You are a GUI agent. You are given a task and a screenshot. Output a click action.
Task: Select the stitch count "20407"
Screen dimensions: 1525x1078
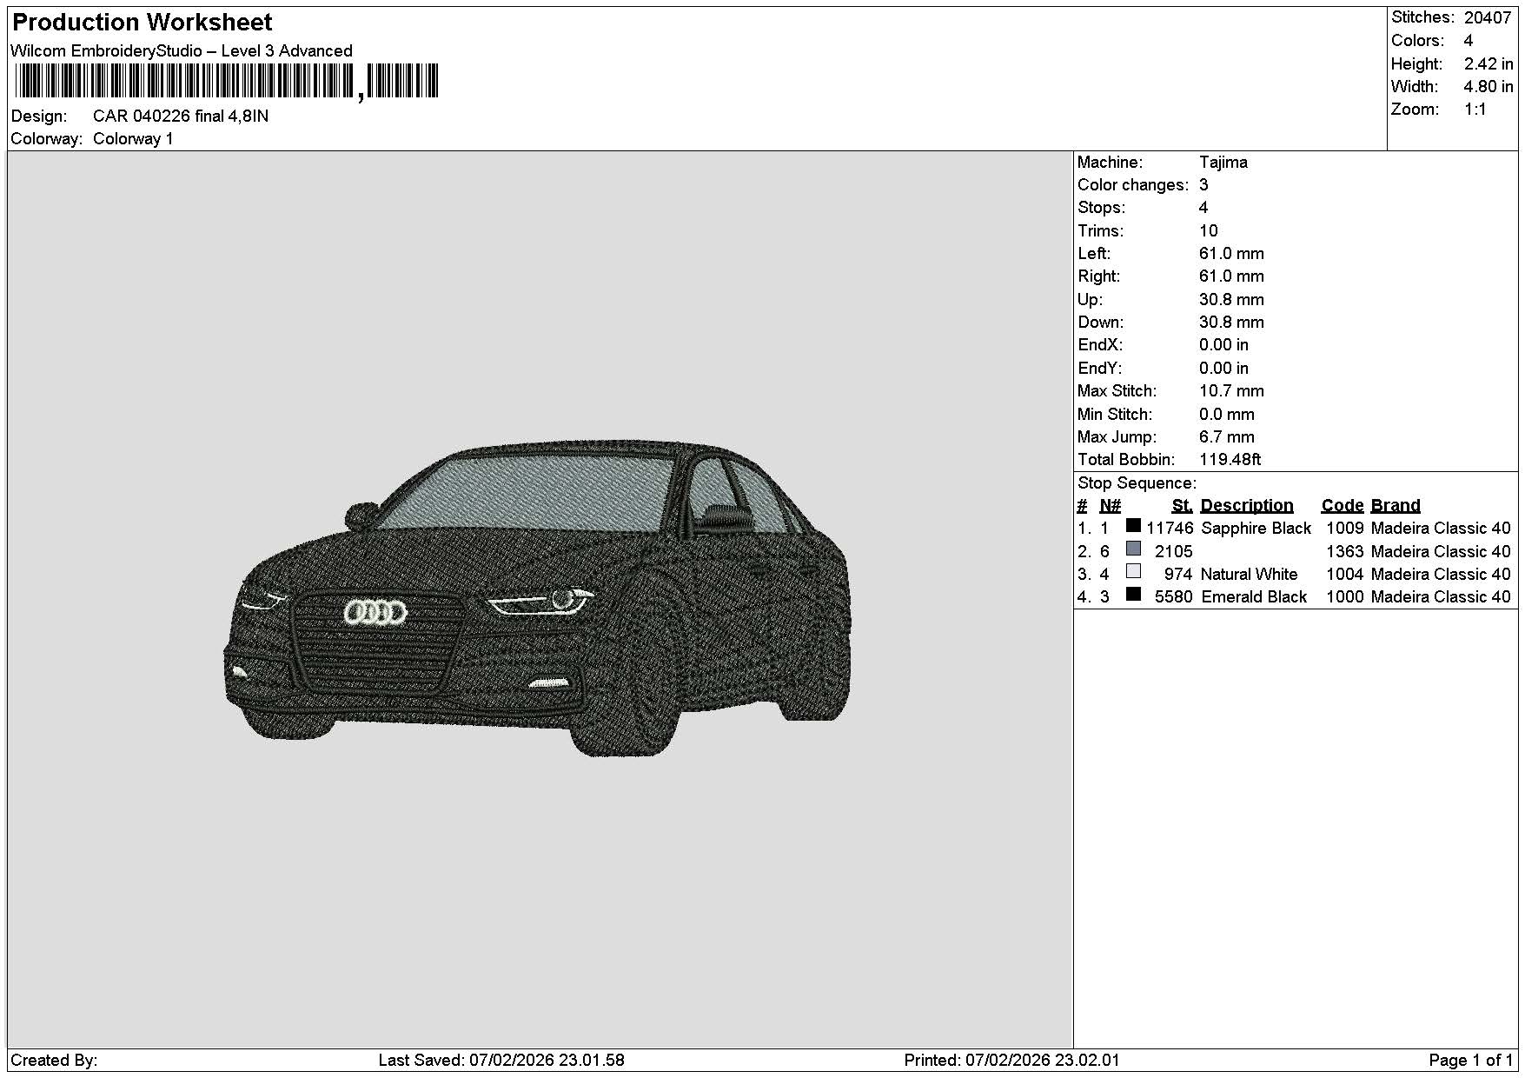(x=1488, y=17)
